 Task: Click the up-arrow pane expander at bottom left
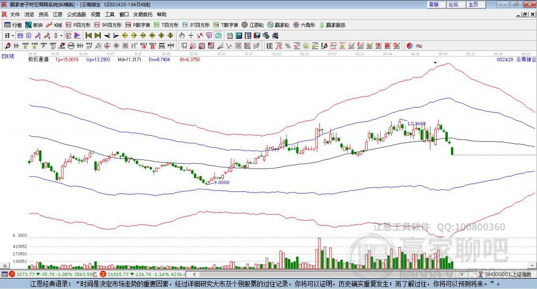(5, 265)
